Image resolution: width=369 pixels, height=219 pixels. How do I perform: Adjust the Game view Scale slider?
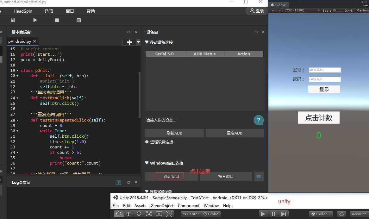click(338, 10)
